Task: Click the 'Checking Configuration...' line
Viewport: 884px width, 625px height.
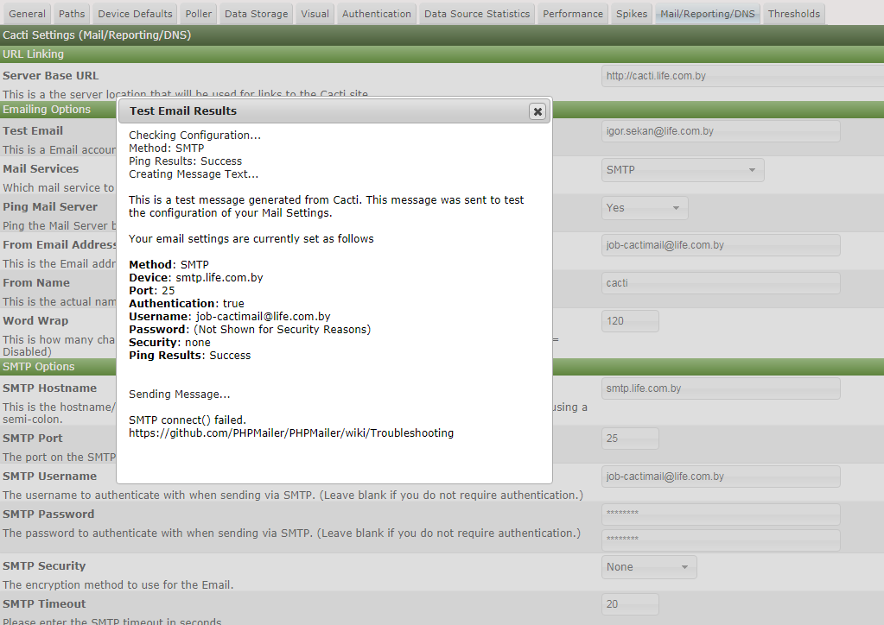Action: coord(194,136)
